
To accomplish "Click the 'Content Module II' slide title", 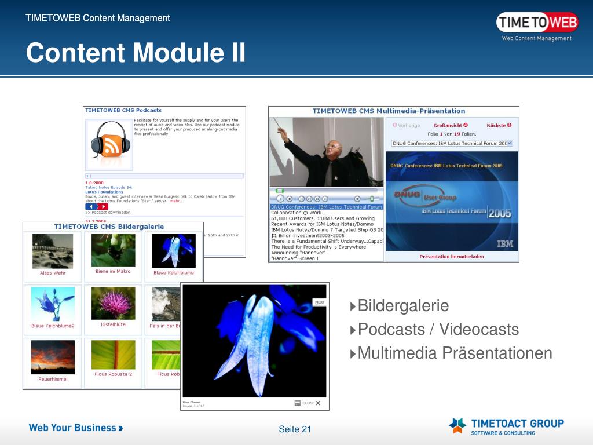I will click(x=136, y=52).
